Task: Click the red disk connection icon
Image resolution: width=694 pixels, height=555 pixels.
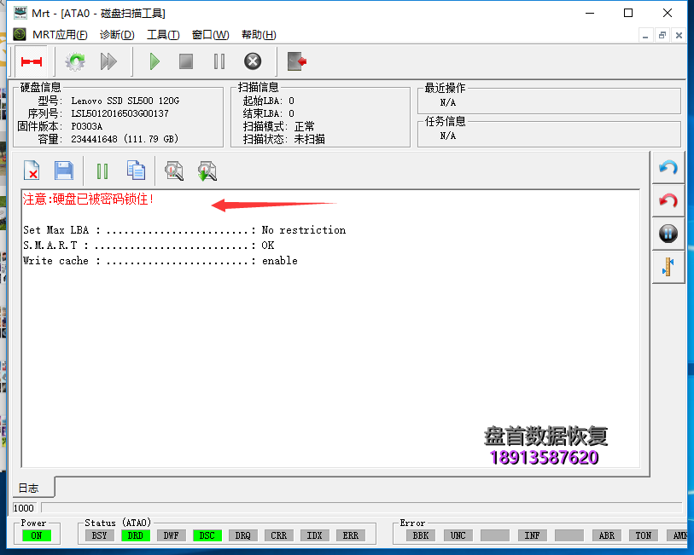Action: [x=32, y=61]
